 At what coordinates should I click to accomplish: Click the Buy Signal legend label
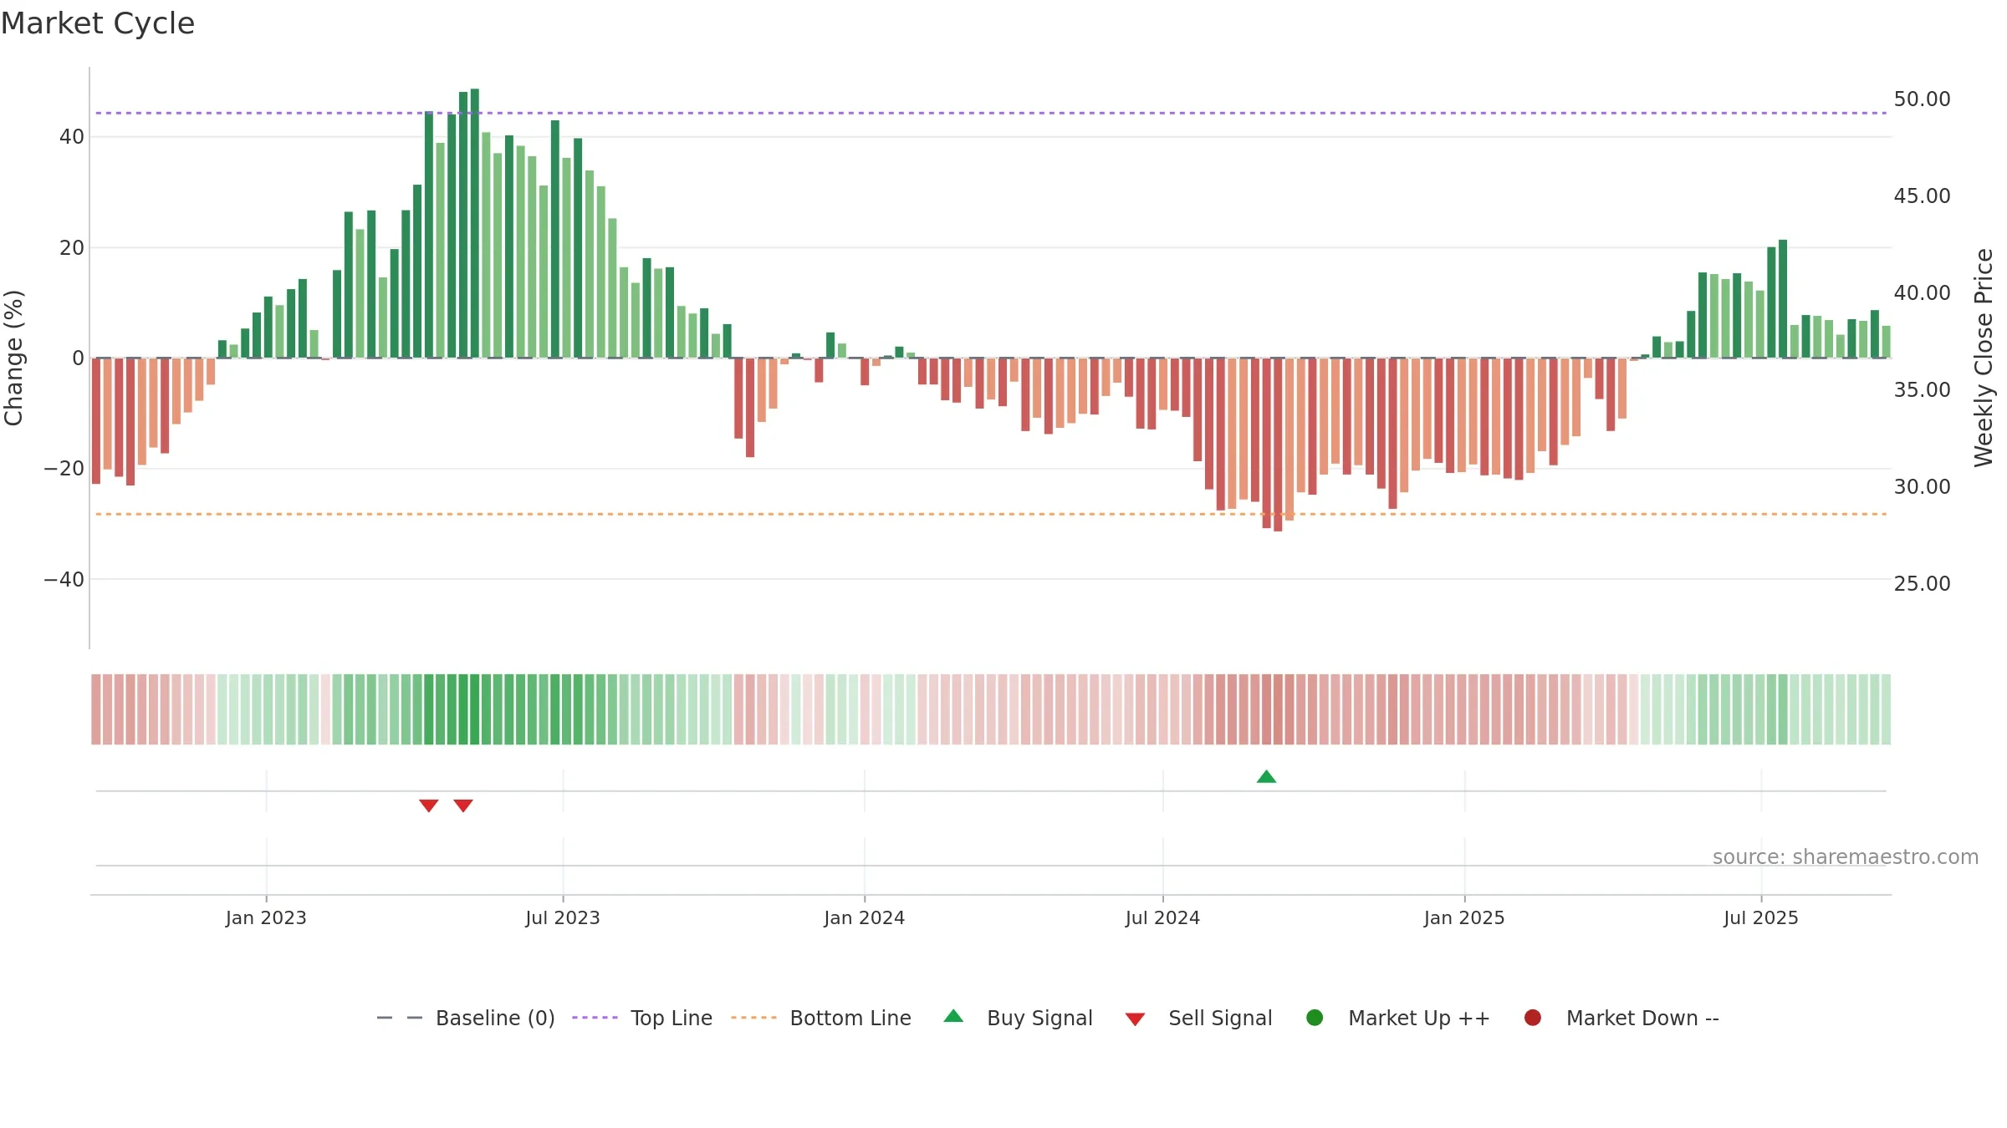tap(1039, 1018)
